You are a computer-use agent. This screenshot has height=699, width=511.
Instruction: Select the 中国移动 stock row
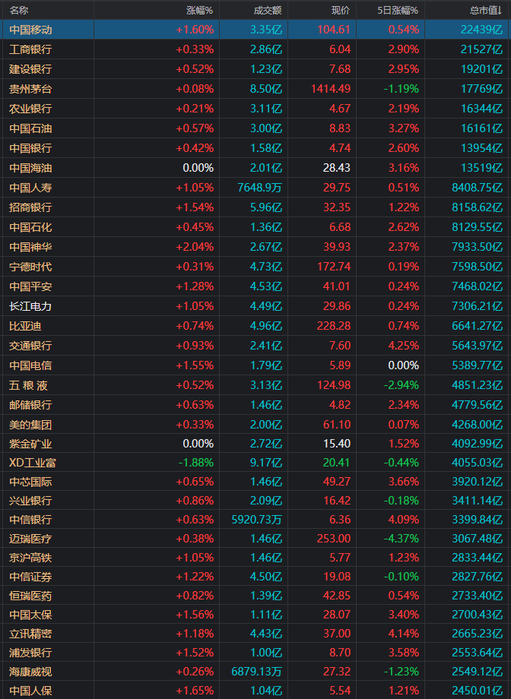coord(30,30)
